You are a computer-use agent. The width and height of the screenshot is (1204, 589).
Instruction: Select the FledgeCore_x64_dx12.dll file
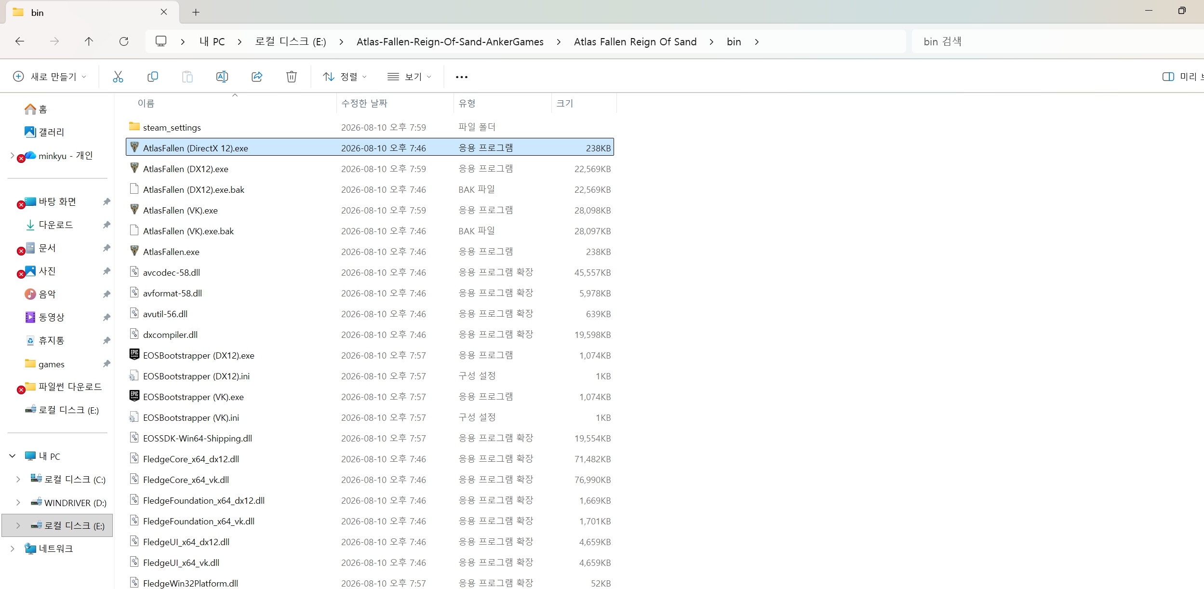tap(370, 458)
